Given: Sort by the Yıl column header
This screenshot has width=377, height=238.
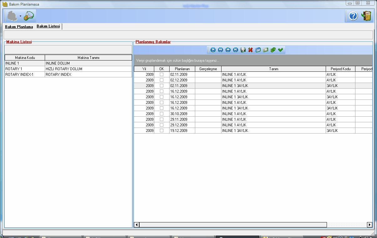Looking at the screenshot, I should (x=144, y=69).
